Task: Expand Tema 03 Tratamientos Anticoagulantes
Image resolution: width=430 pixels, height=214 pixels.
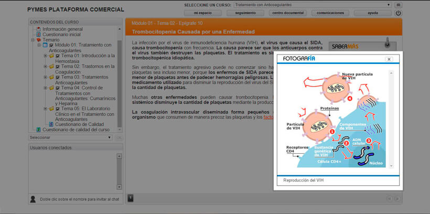Action: pyautogui.click(x=45, y=77)
